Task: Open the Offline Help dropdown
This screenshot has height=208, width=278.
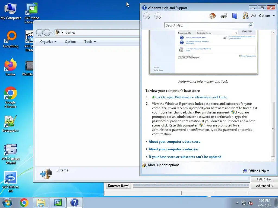Action: pos(256,171)
